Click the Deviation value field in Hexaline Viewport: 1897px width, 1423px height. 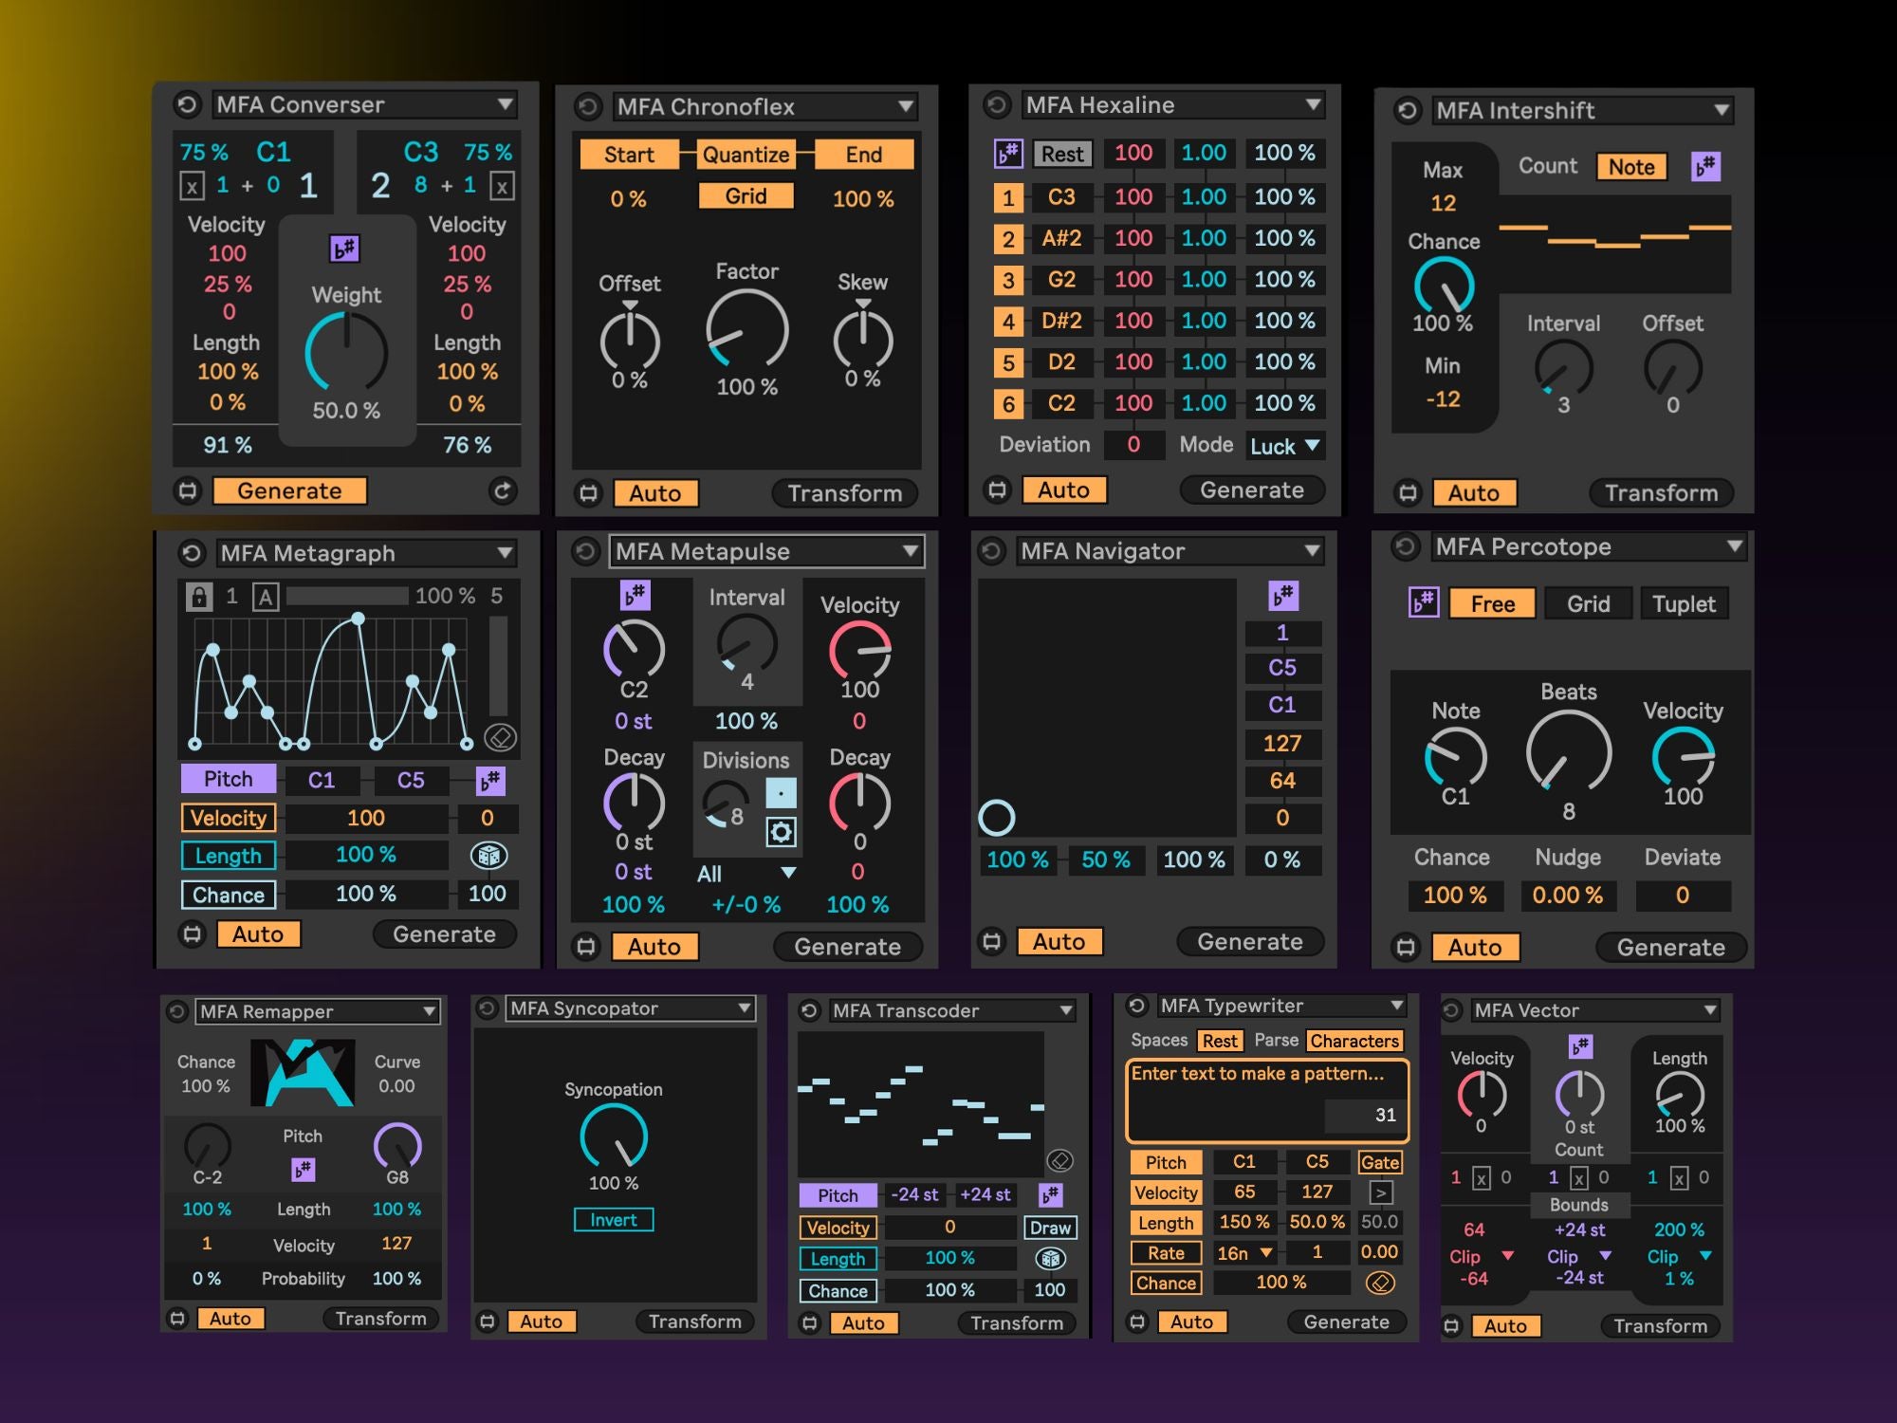coord(1133,445)
